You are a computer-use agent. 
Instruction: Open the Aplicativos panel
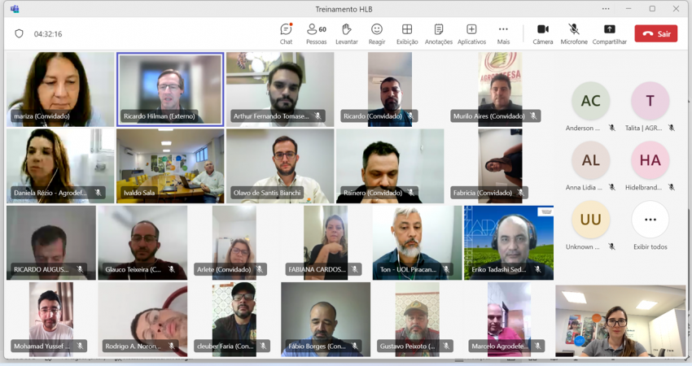click(x=471, y=34)
